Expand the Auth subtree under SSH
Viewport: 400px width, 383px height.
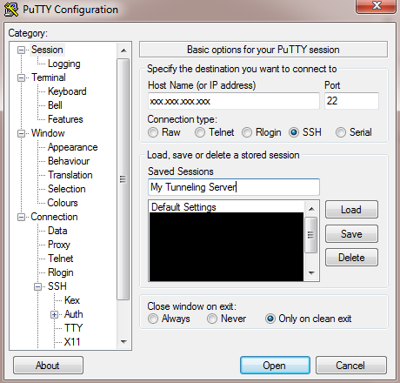[54, 314]
